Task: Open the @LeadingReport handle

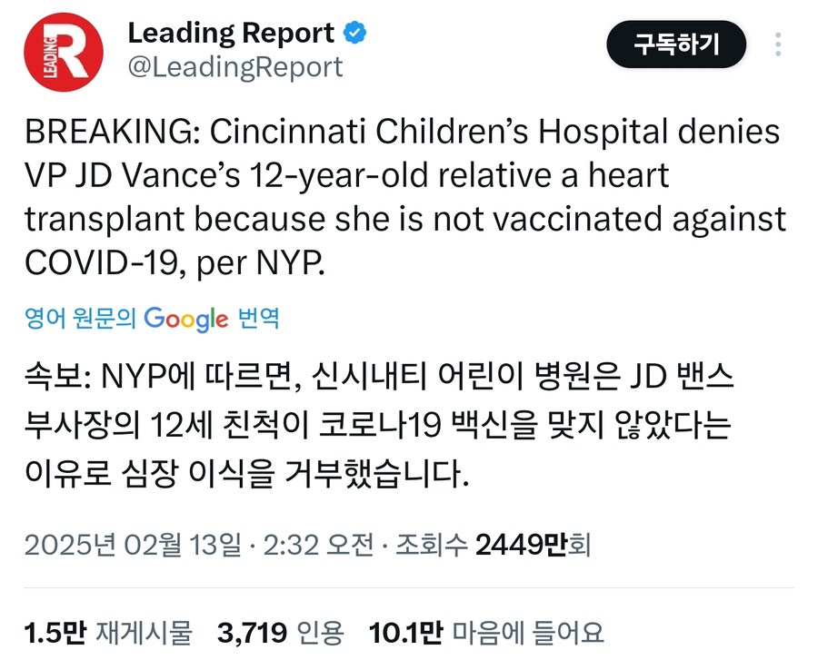Action: 234,65
